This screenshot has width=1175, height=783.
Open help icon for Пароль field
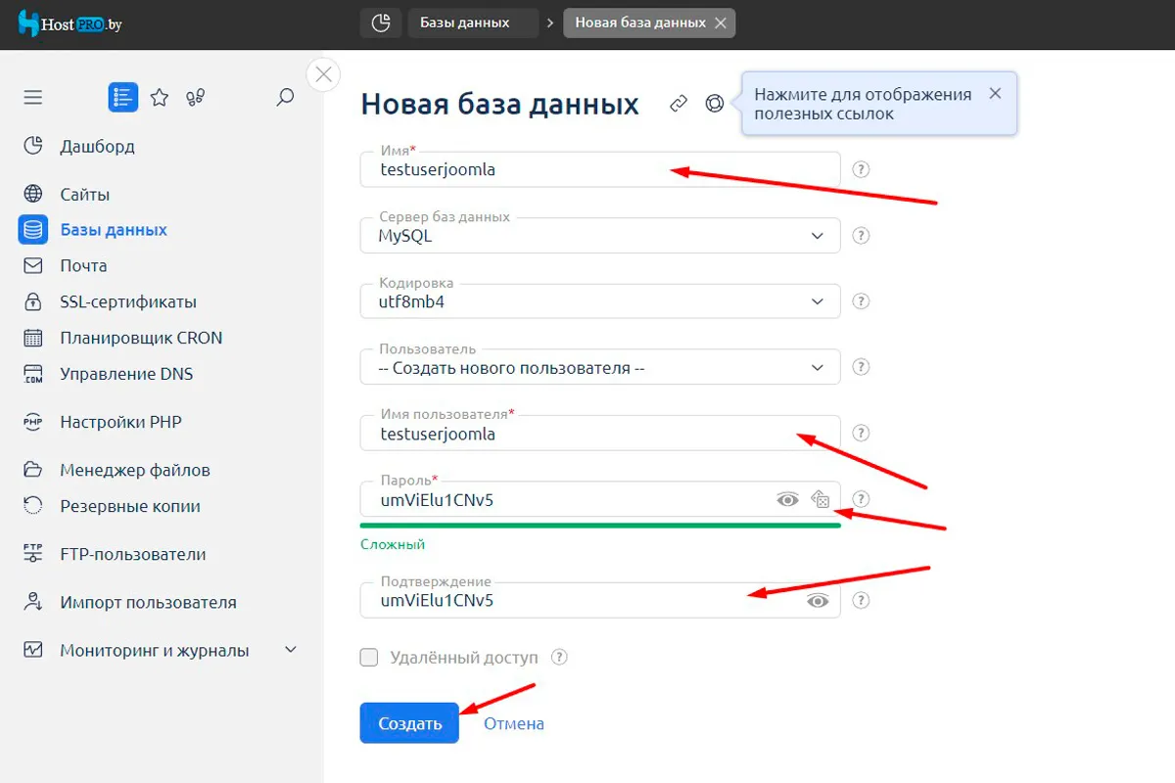(861, 499)
